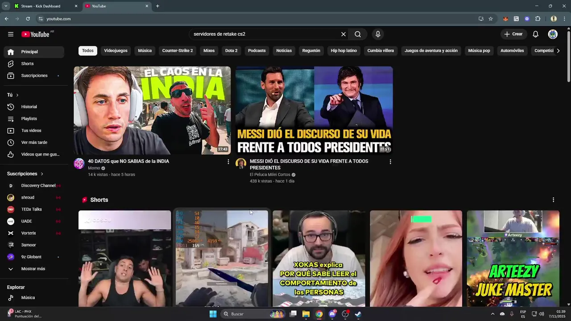571x321 pixels.
Task: Reload the page
Action: pos(28,19)
